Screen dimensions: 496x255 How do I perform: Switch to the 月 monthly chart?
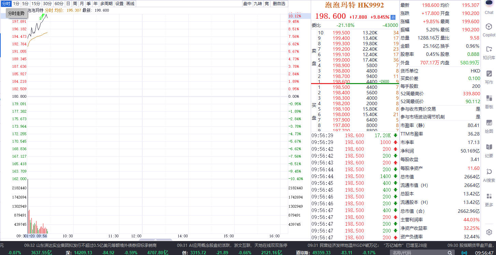82,3
